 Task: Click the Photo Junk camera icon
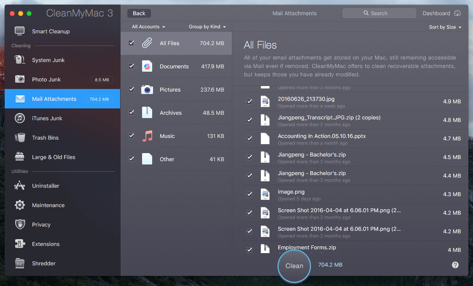click(20, 79)
